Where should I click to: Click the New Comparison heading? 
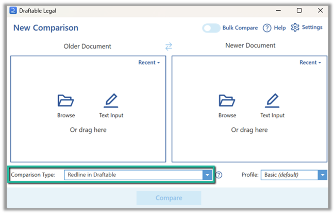(x=46, y=28)
